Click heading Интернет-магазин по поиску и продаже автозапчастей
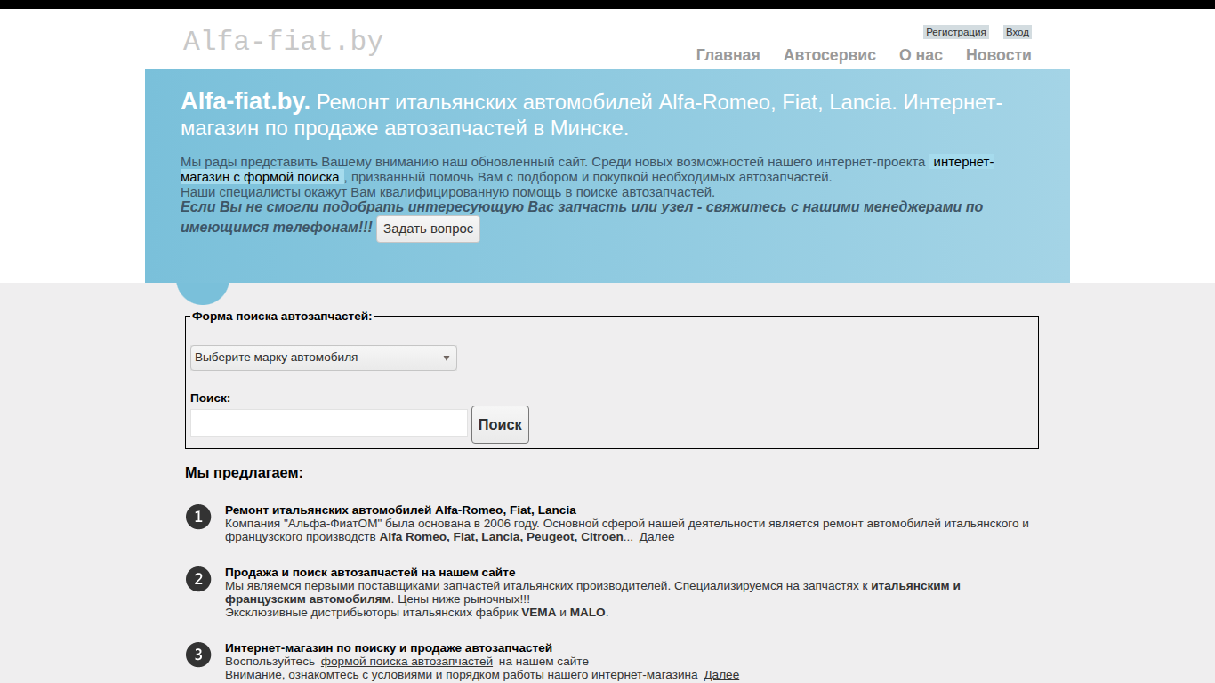The image size is (1215, 683). pyautogui.click(x=389, y=648)
